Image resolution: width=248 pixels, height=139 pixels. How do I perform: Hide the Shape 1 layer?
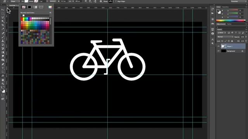(x=219, y=46)
